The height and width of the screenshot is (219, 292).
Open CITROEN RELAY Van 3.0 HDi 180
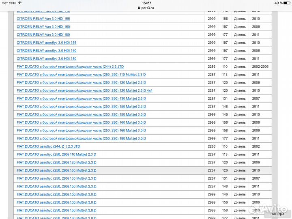point(43,35)
